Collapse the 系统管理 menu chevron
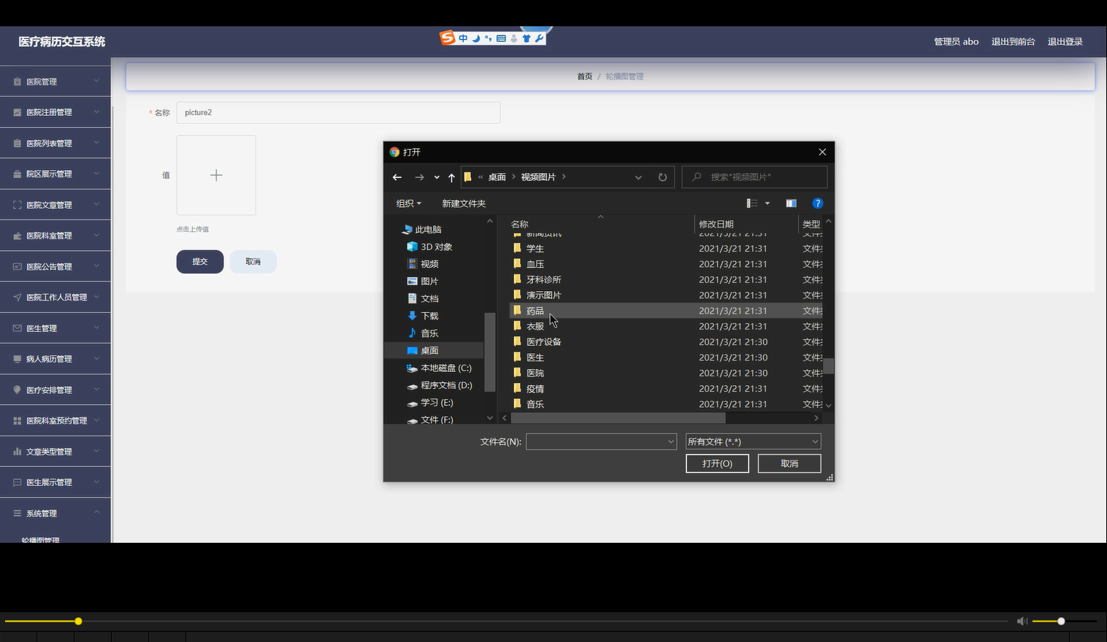The height and width of the screenshot is (642, 1107). click(96, 513)
